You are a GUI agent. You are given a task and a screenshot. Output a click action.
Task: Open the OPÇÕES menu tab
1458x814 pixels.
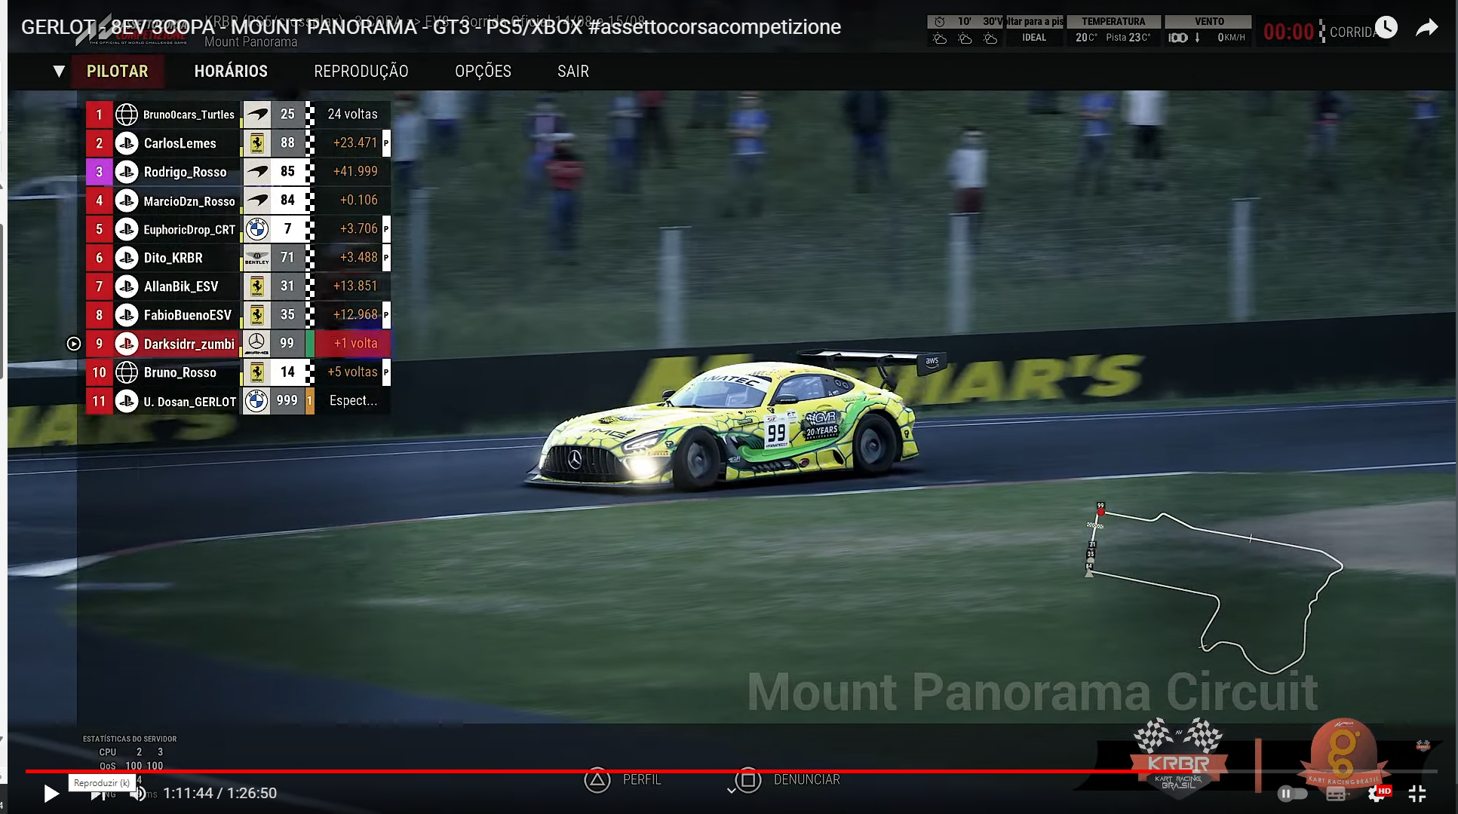pos(483,71)
